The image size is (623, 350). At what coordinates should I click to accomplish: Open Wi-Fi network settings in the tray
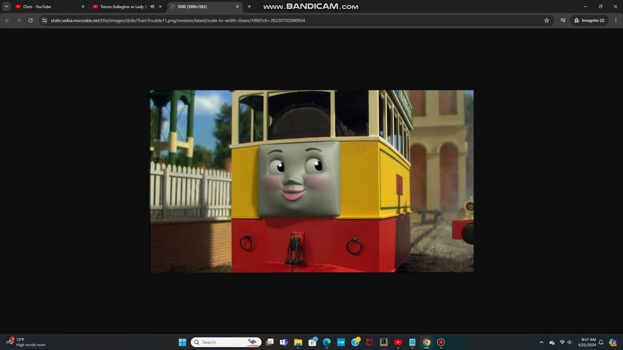point(562,342)
